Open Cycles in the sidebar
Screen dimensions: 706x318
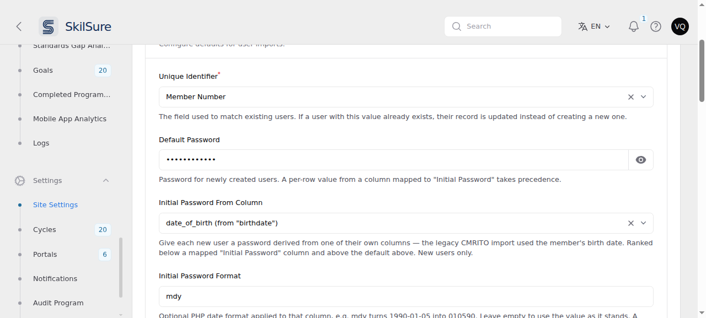(44, 230)
